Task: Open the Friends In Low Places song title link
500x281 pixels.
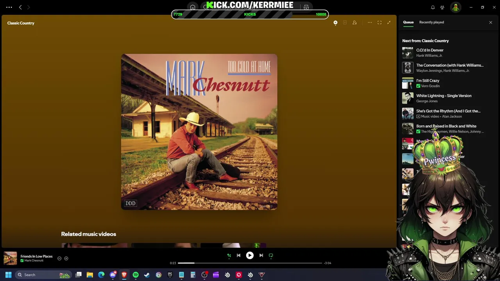Action: pyautogui.click(x=36, y=256)
